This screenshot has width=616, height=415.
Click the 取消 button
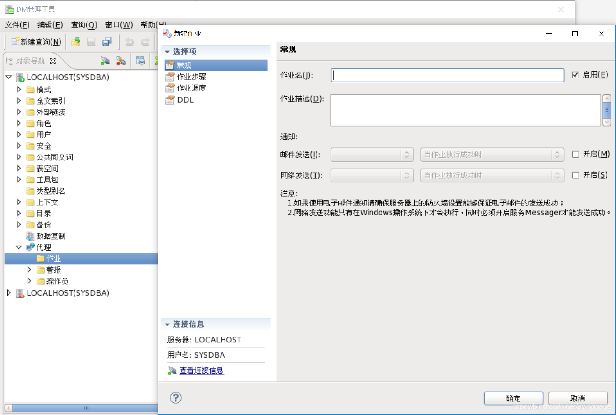tap(578, 398)
